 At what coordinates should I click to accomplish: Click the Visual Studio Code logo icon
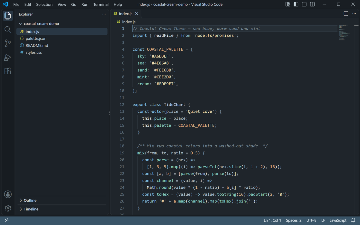pos(5,4)
